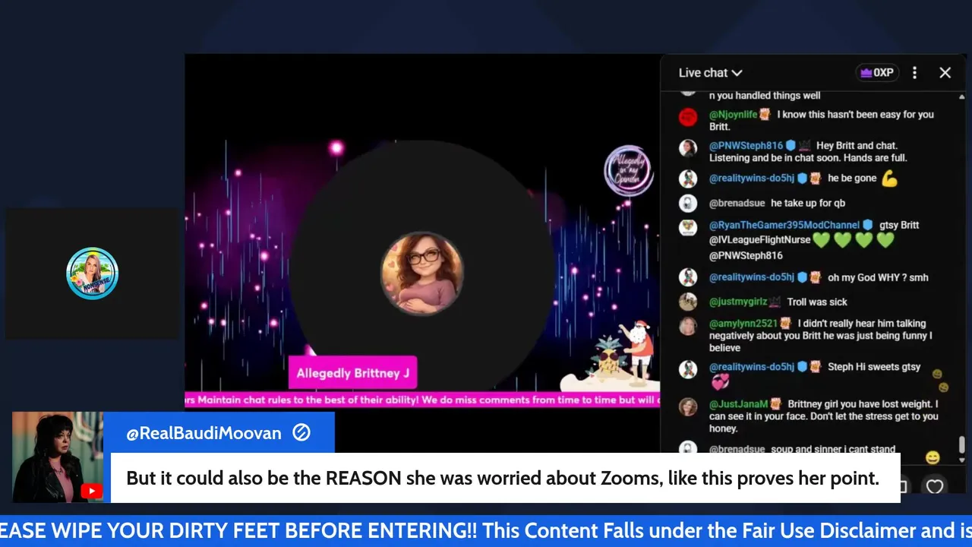Click the @Njoynlife username

point(734,115)
